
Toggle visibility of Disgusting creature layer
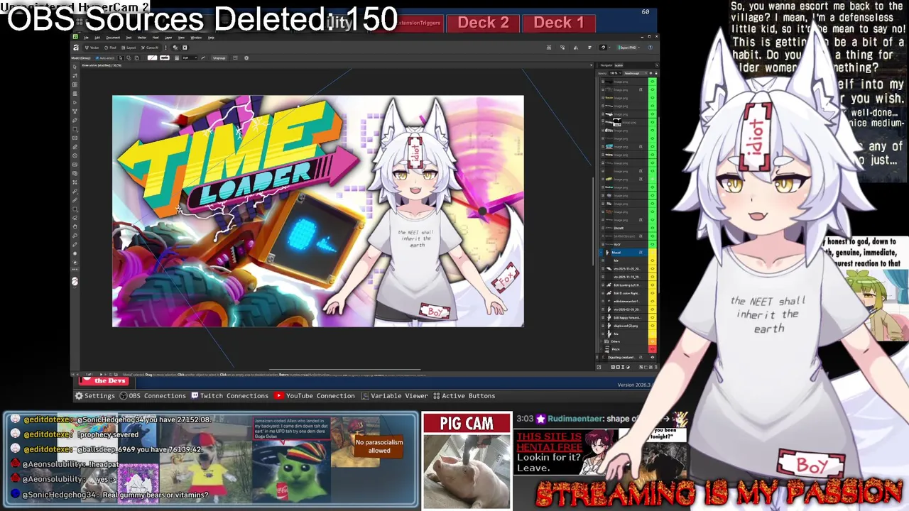[653, 358]
